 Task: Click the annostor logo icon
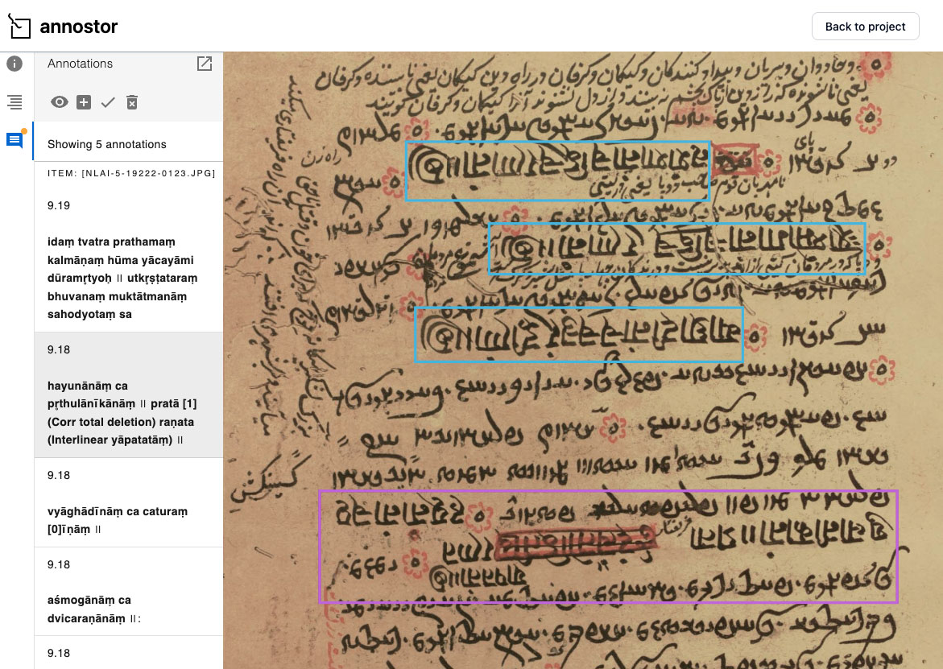pyautogui.click(x=19, y=26)
